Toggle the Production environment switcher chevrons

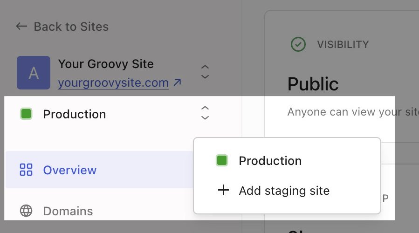pyautogui.click(x=205, y=113)
